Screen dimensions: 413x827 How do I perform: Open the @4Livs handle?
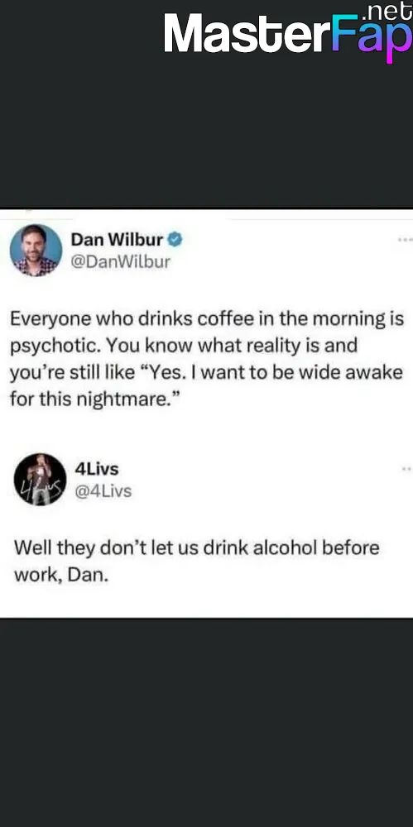pyautogui.click(x=103, y=491)
